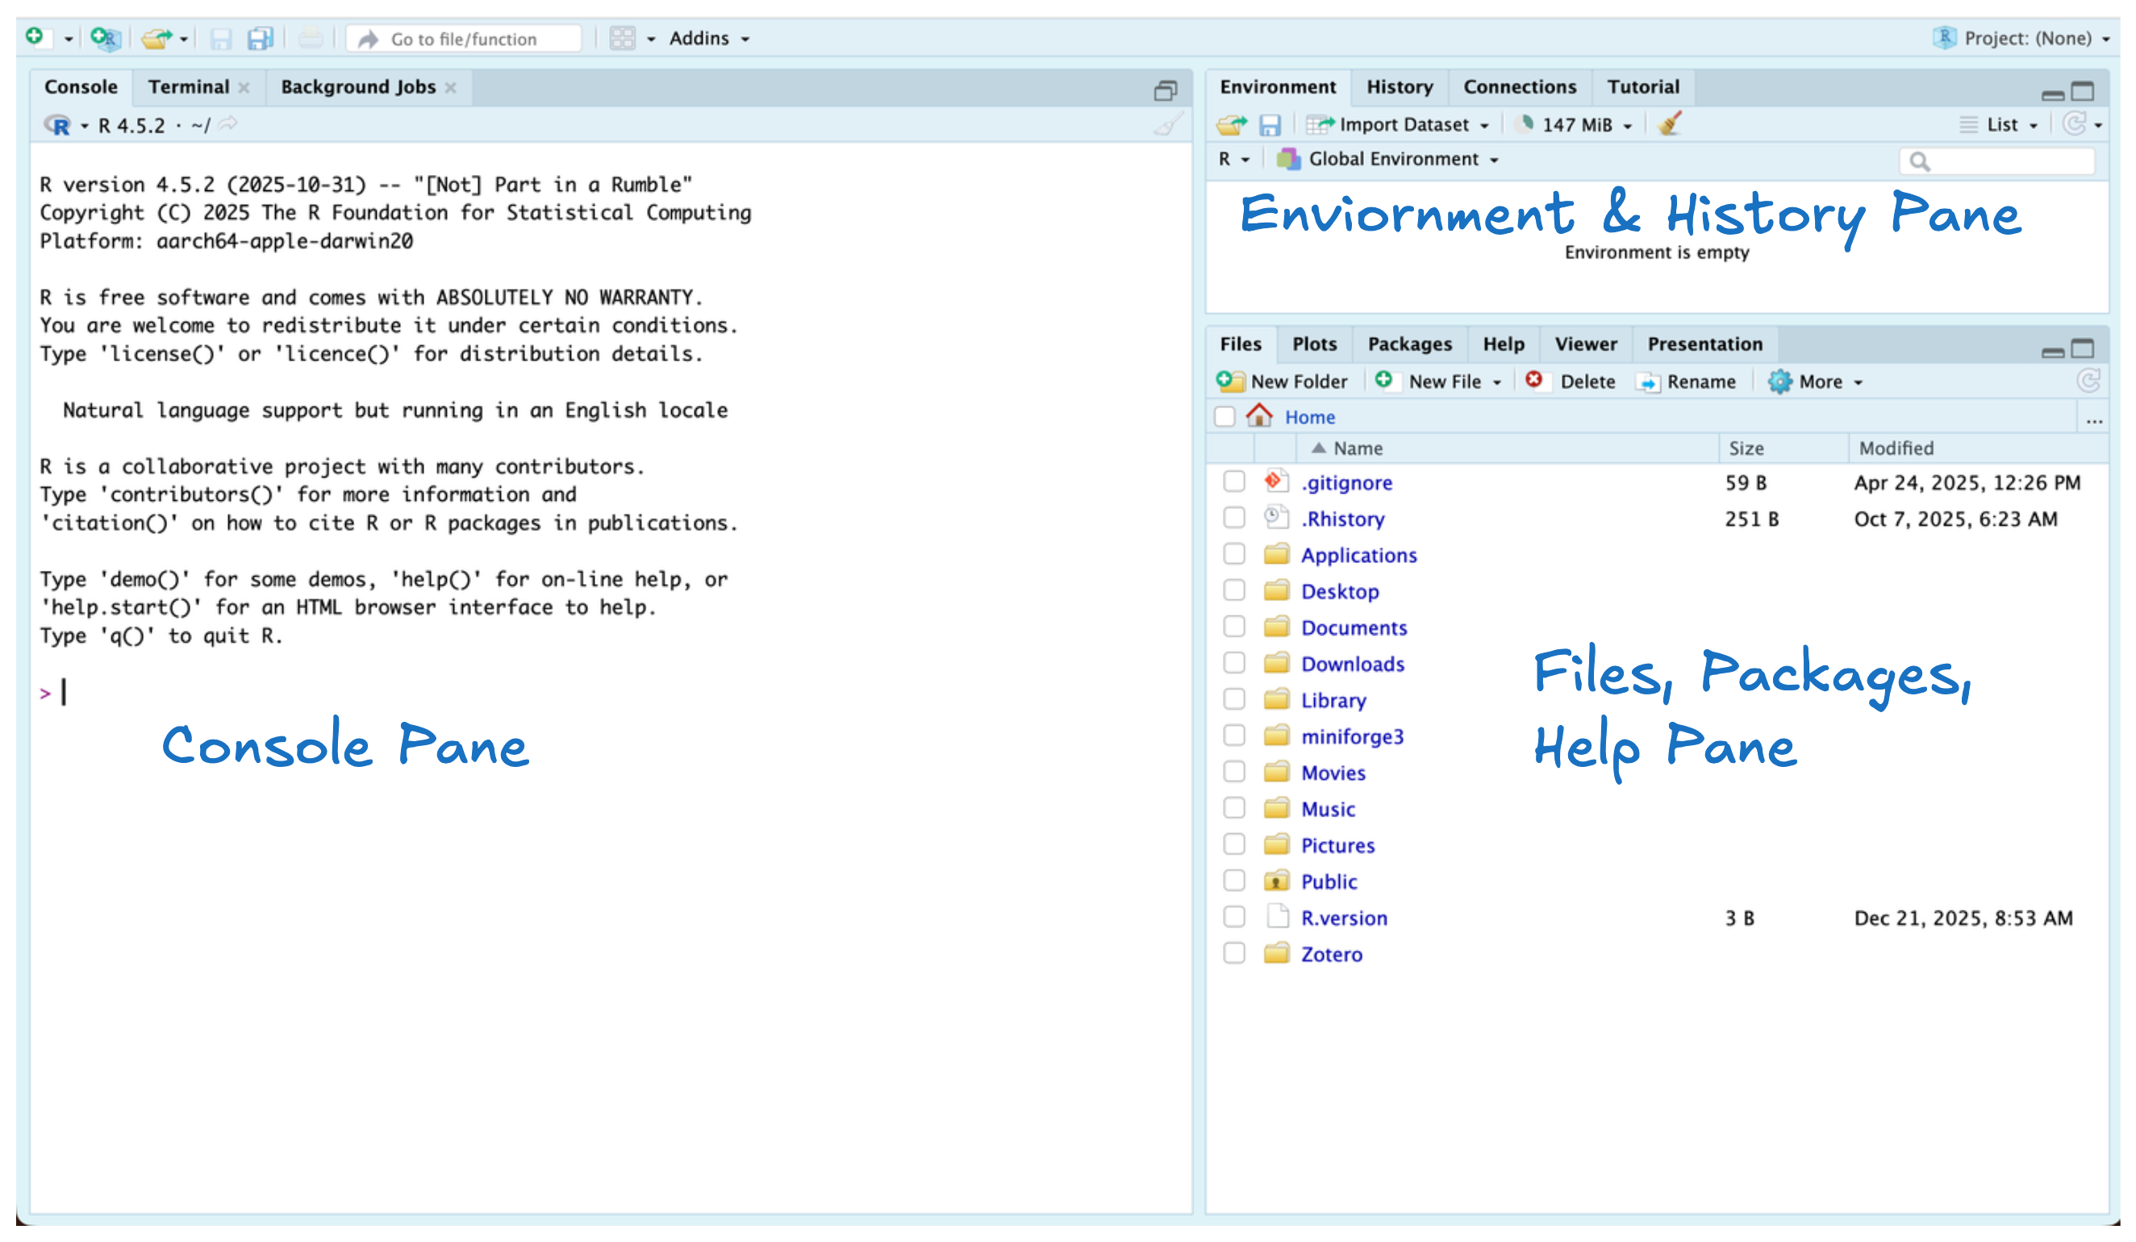Open the Packages tab
2136x1242 pixels.
point(1408,344)
